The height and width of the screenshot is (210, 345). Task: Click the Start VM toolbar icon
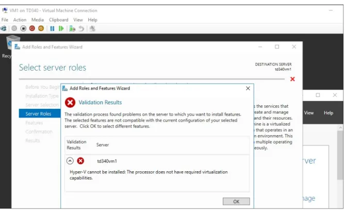click(x=14, y=28)
